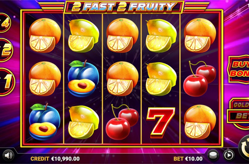Click the Buy Bonus button
Viewport: 249px width, 164px height.
tap(238, 69)
